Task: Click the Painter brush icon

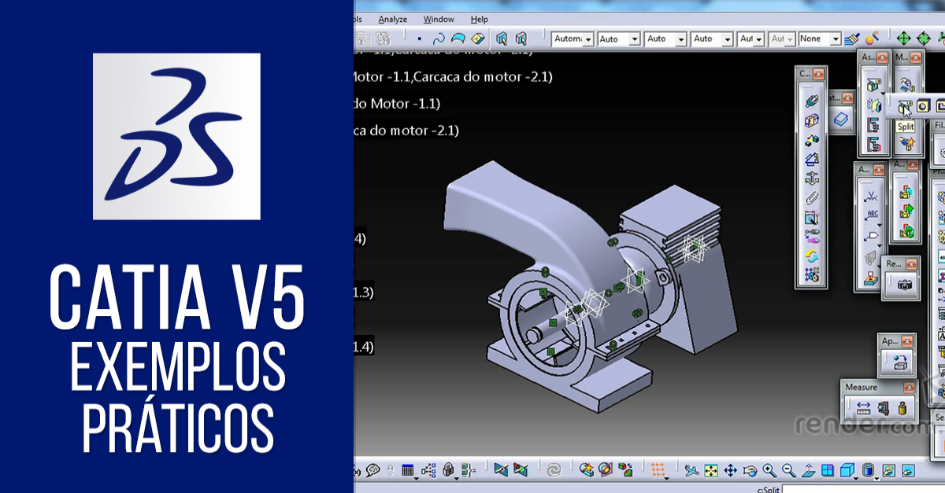Action: coord(850,39)
